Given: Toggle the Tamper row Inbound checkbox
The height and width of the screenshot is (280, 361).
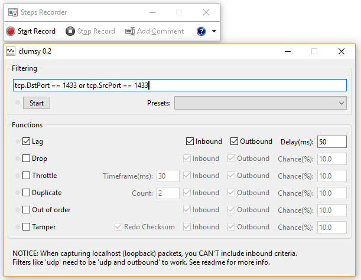Looking at the screenshot, I should [187, 227].
